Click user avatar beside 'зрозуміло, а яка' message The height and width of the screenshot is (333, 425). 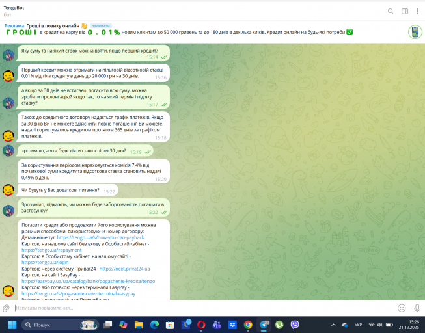pyautogui.click(x=8, y=151)
